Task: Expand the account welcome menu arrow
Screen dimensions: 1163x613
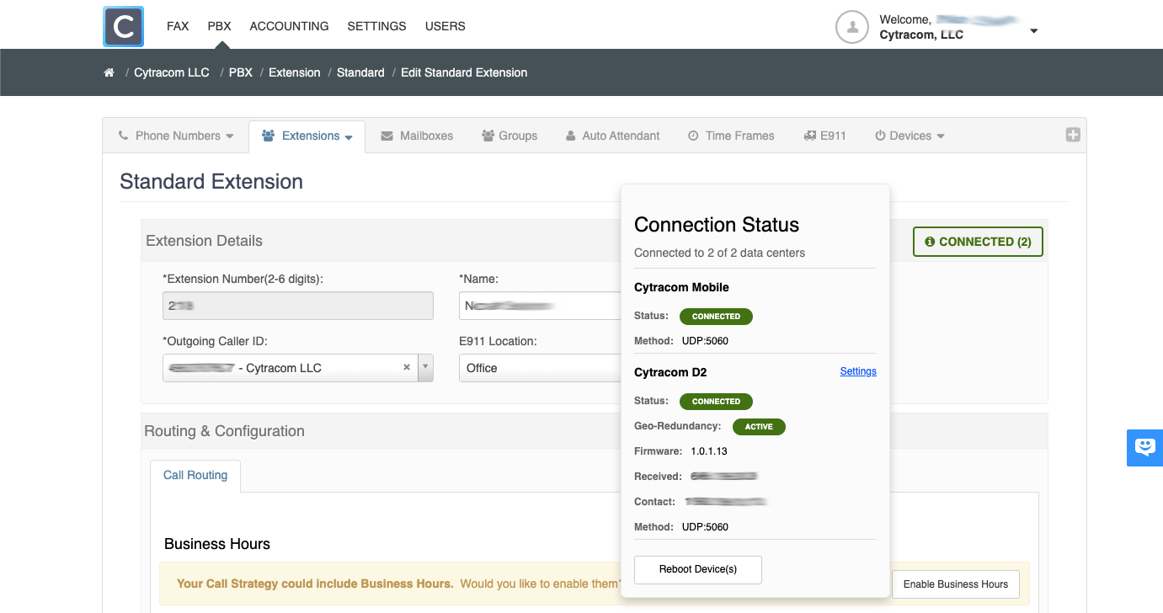Action: coord(1034,31)
